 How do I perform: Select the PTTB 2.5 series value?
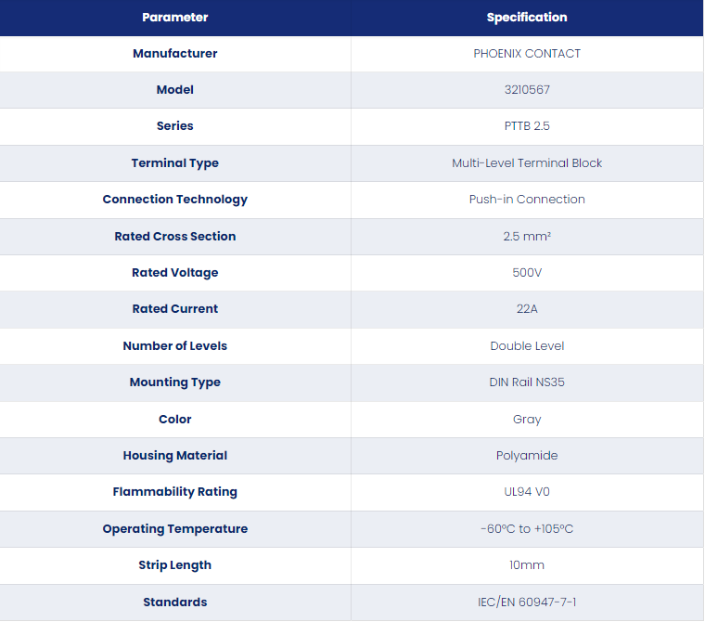527,126
